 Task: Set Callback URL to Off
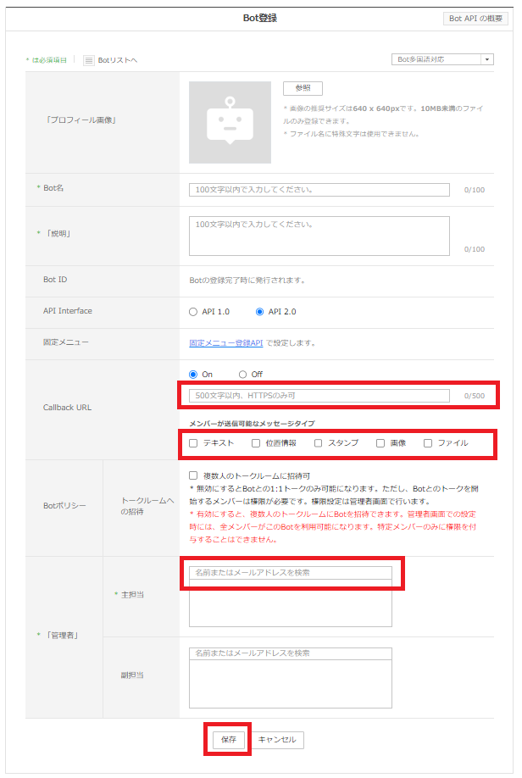[242, 375]
